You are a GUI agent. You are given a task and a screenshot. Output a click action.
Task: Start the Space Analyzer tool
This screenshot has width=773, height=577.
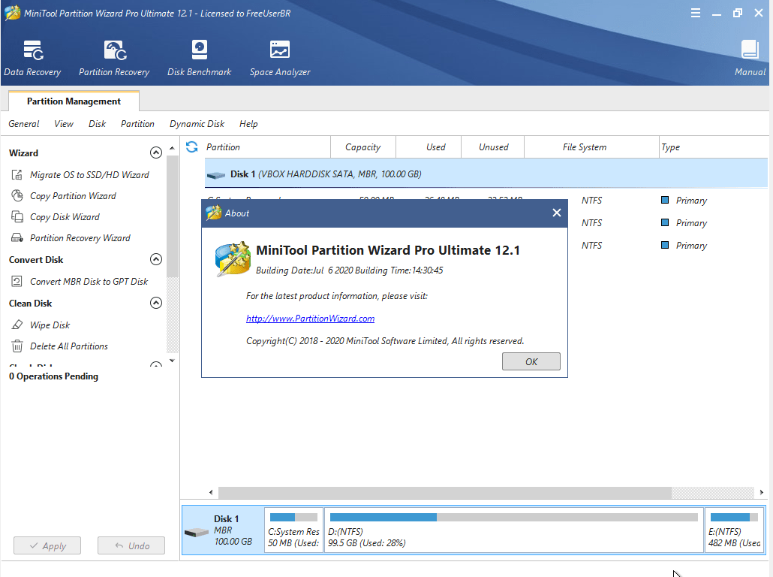279,59
